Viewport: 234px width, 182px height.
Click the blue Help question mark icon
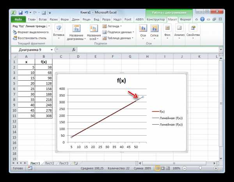pyautogui.click(x=202, y=19)
